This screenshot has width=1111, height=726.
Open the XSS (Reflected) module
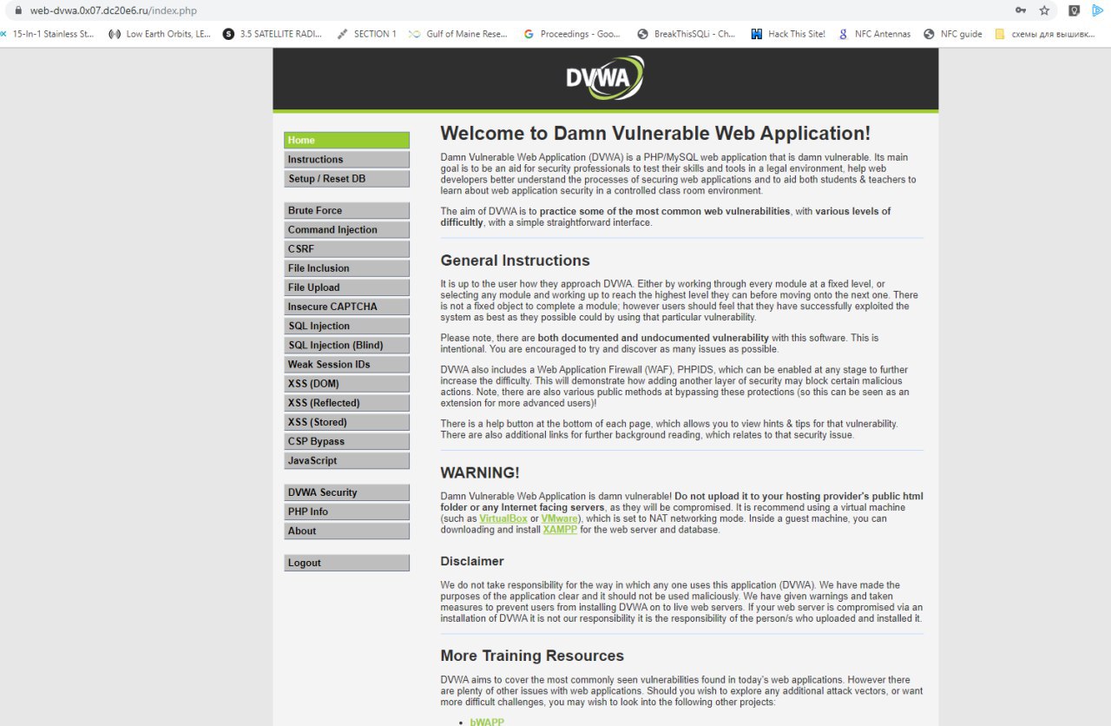(346, 403)
